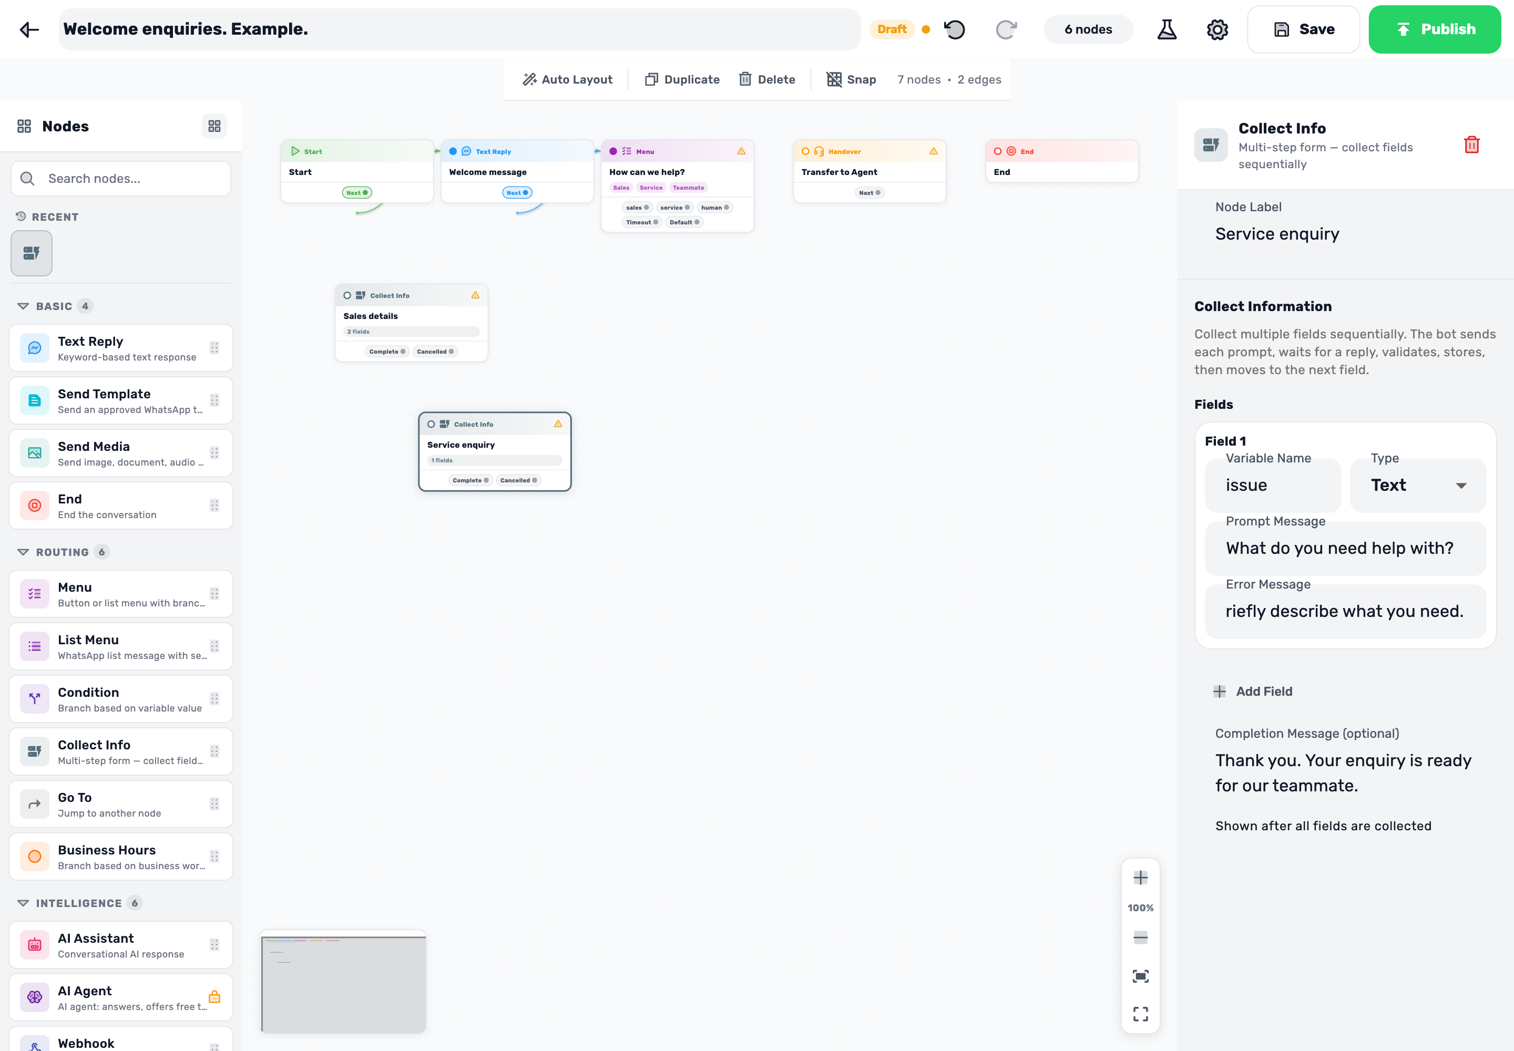
Task: Click the Menu node icon in sidebar
Action: coord(35,593)
